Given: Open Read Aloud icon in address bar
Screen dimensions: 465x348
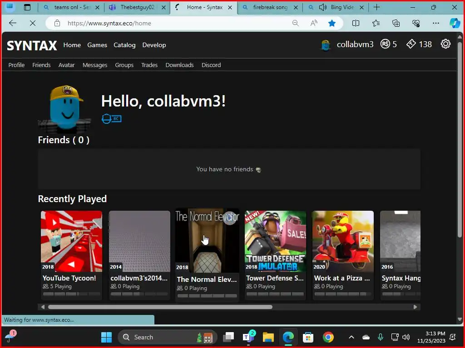Looking at the screenshot, I should (x=314, y=23).
